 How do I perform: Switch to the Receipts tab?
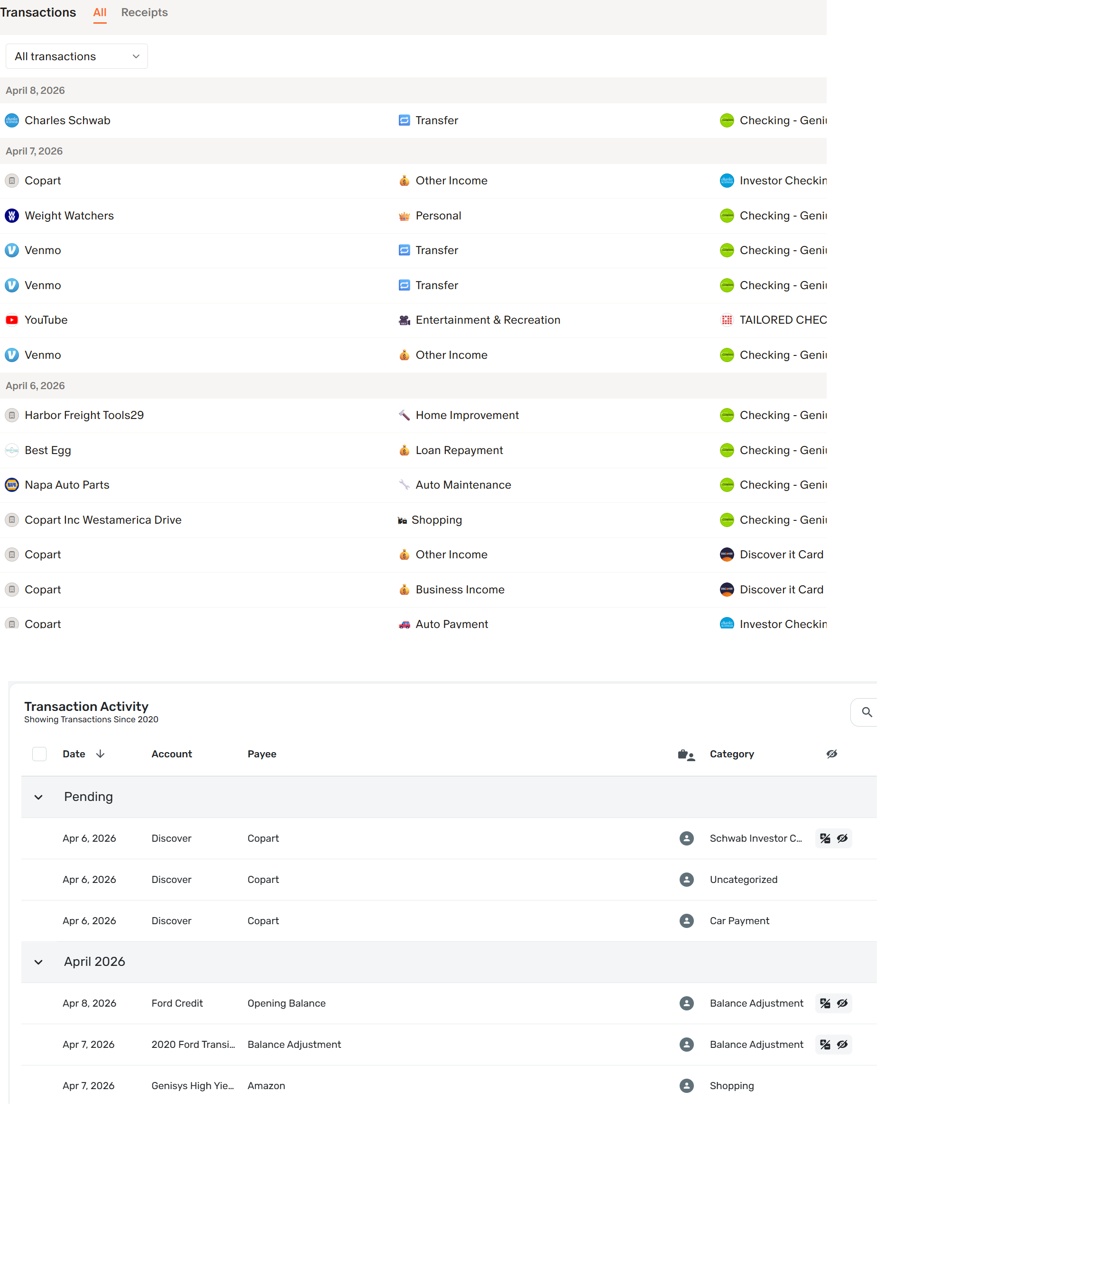point(144,12)
